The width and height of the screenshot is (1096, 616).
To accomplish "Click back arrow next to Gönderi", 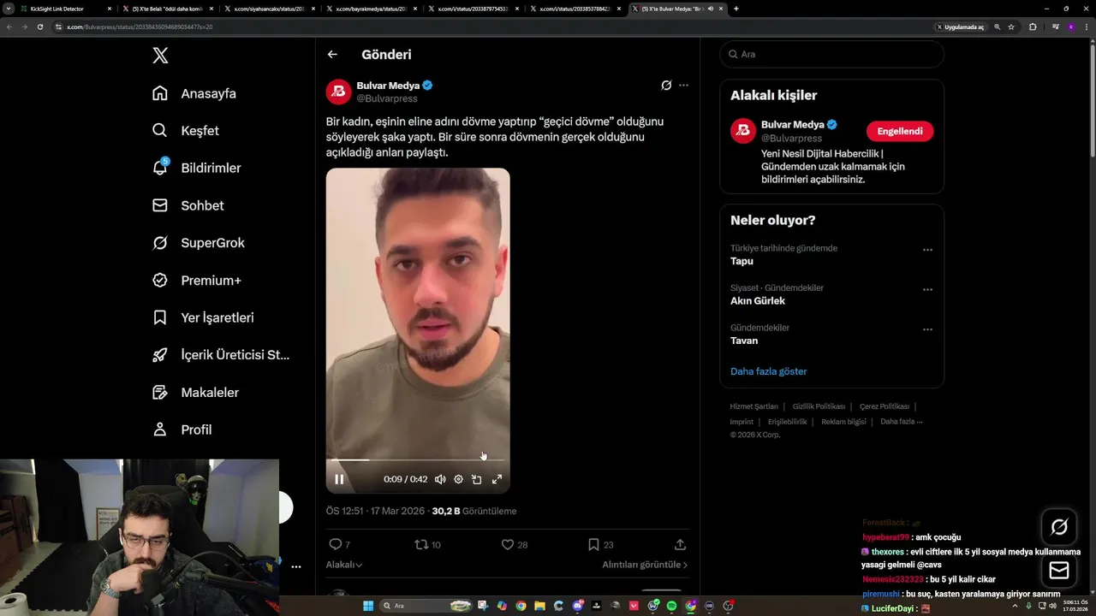I will coord(332,55).
